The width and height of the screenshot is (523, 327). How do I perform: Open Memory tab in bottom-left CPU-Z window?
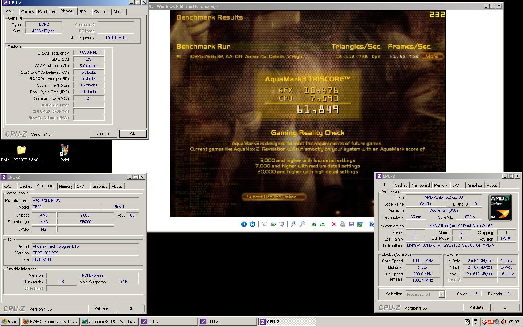point(66,186)
